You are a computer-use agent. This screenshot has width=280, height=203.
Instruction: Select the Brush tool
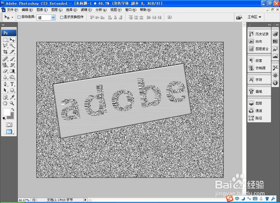12,59
